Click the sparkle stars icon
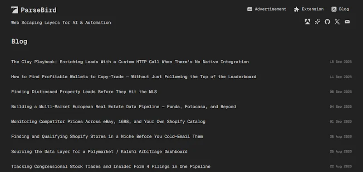Viewport: 363px width, 172px height. (317, 22)
